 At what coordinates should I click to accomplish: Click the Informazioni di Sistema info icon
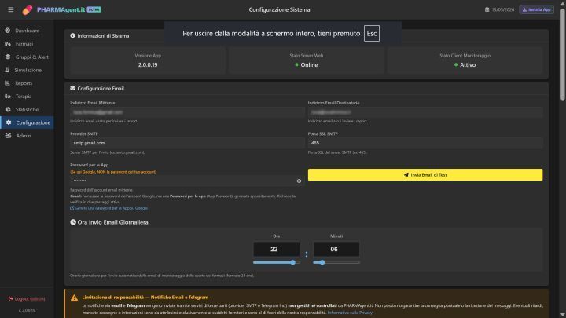(x=72, y=35)
